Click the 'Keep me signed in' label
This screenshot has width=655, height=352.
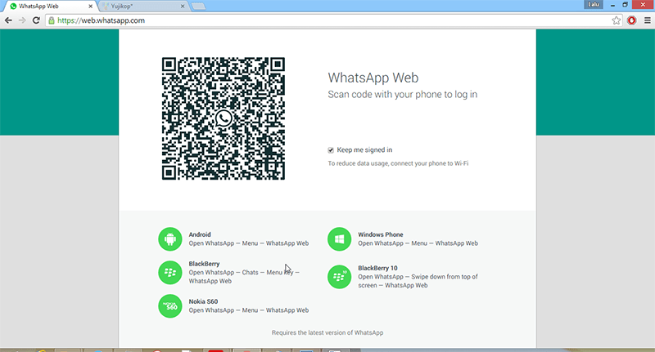[364, 150]
